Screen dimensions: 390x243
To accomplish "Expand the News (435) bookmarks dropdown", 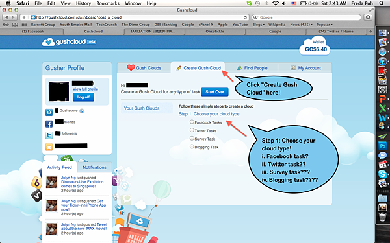I will click(301, 25).
